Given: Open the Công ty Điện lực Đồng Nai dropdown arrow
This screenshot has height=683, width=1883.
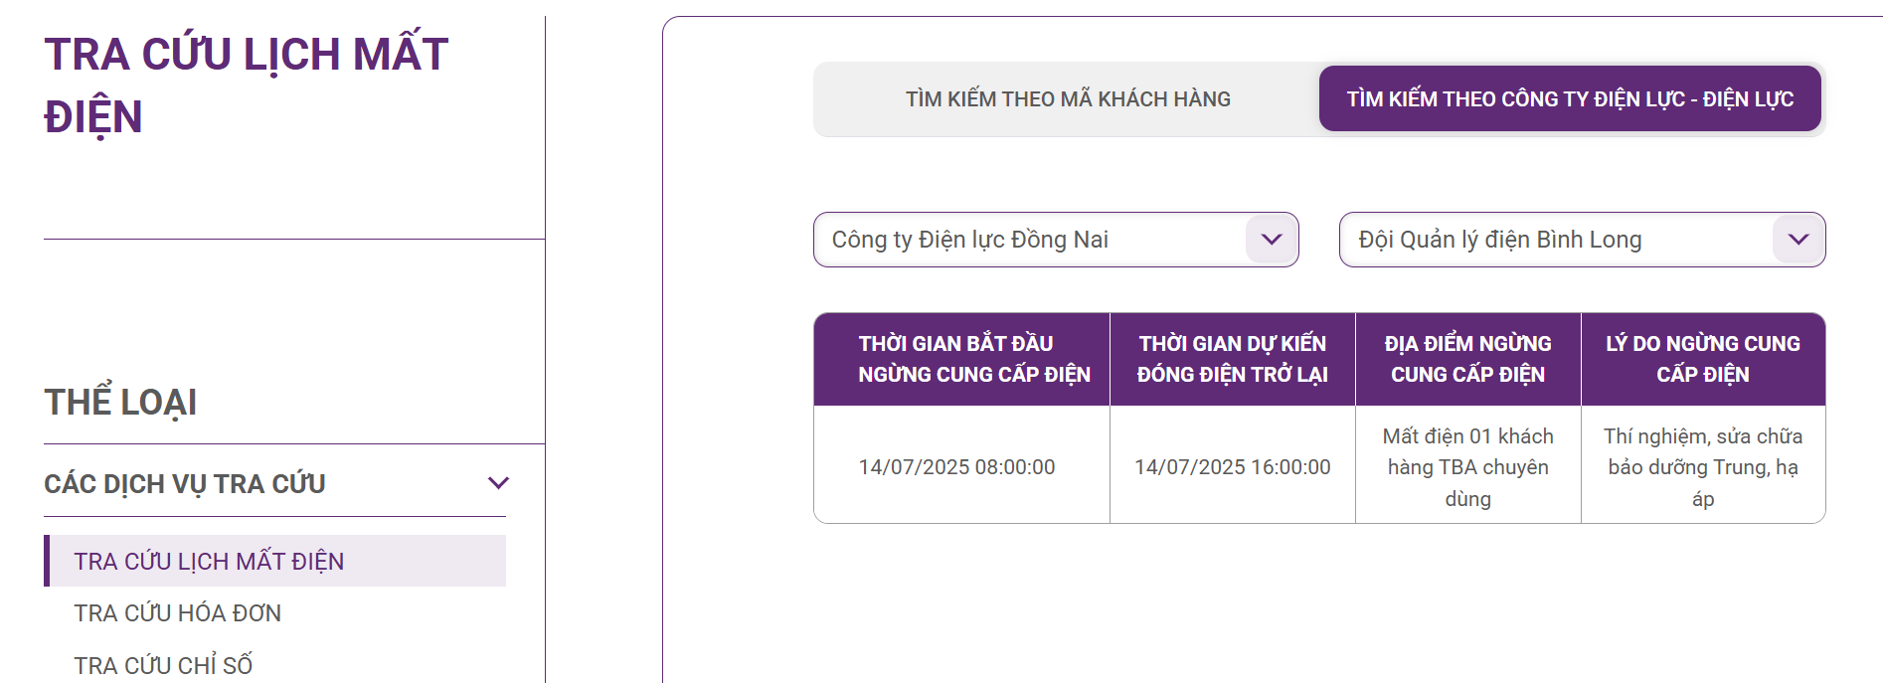Looking at the screenshot, I should click(1271, 240).
